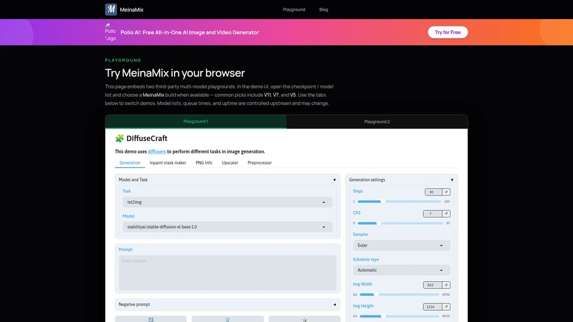
Task: Click the Img Height field showing 1216
Action: click(x=433, y=307)
